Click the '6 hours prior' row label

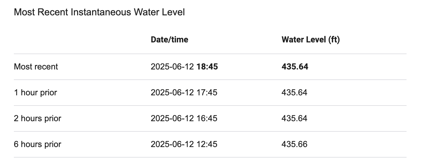[x=37, y=144]
